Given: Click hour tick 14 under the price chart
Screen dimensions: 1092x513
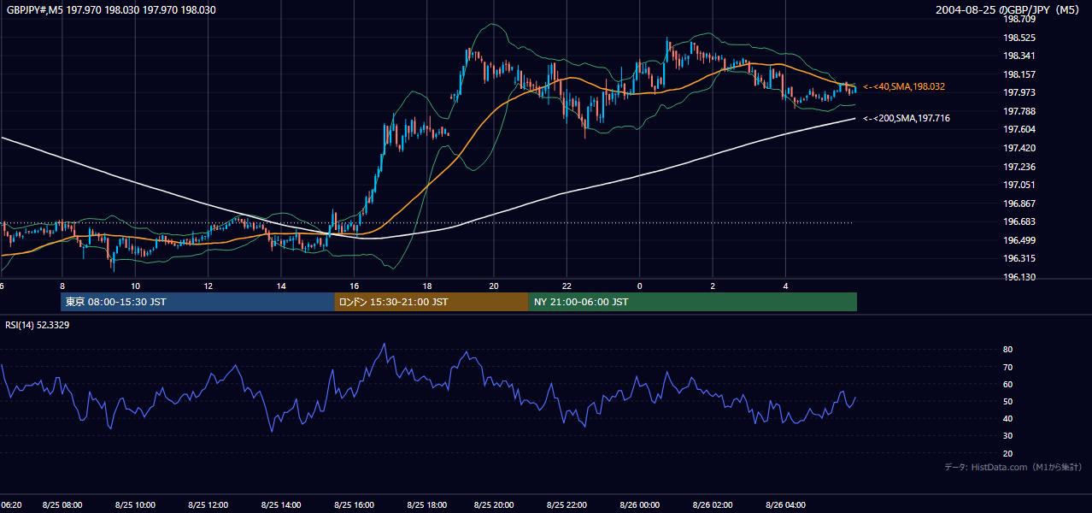Looking at the screenshot, I should [x=282, y=285].
